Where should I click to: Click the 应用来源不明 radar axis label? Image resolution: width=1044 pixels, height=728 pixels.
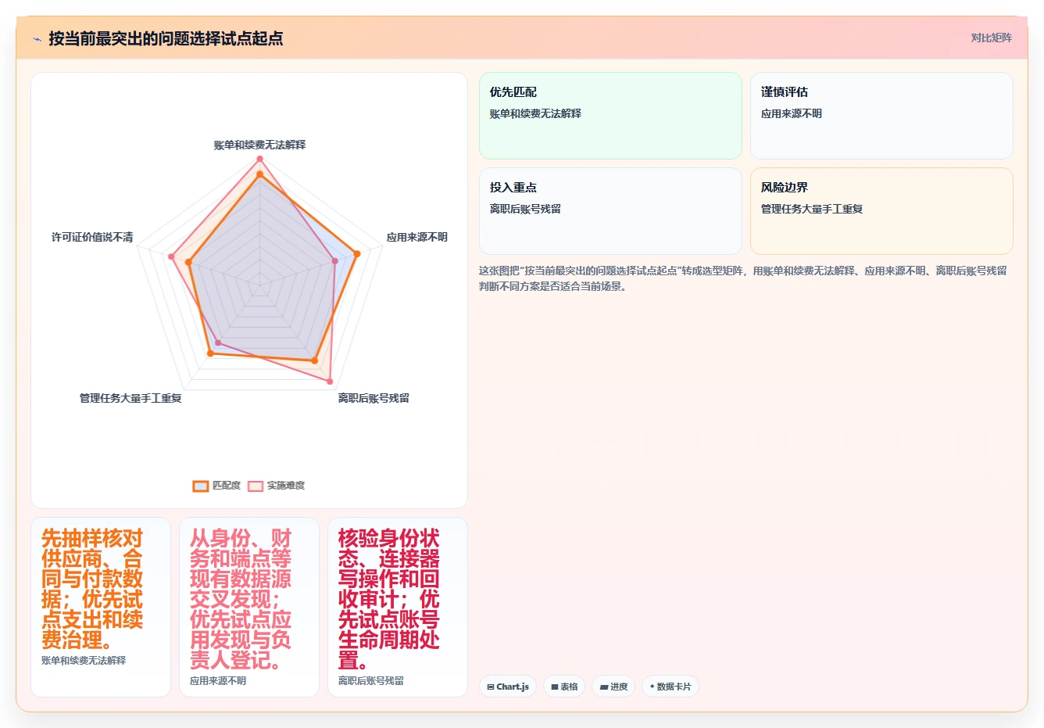pyautogui.click(x=417, y=237)
